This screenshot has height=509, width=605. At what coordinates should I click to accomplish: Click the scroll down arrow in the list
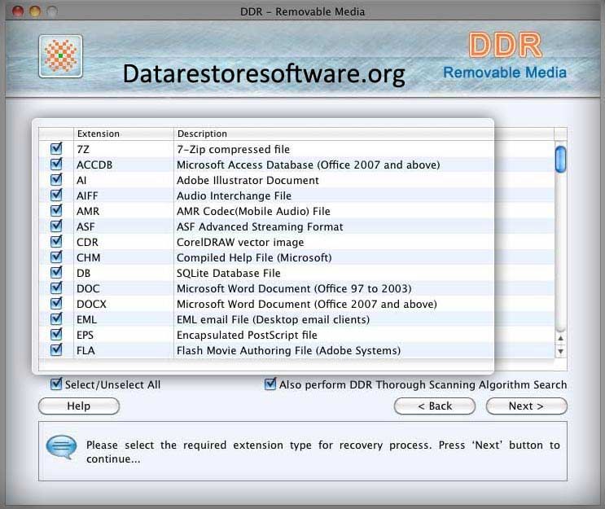[x=560, y=351]
